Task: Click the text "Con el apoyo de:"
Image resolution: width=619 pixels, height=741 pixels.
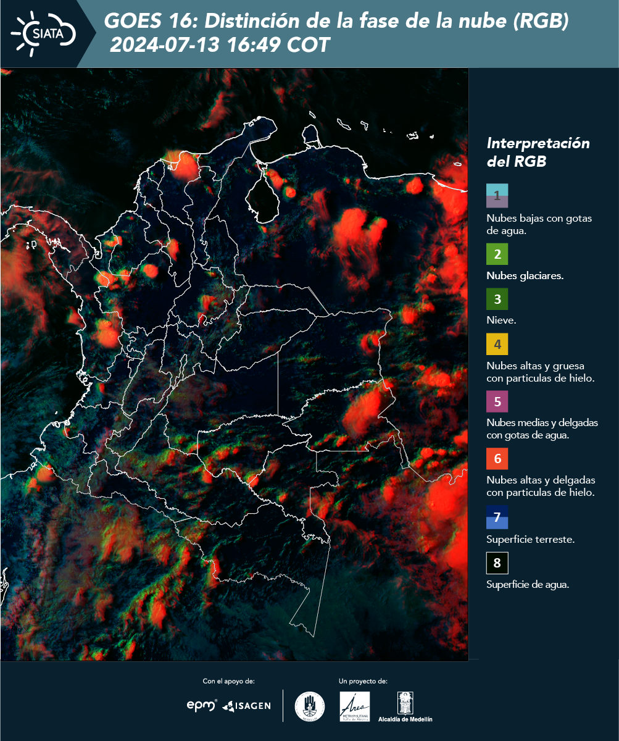Action: [228, 682]
